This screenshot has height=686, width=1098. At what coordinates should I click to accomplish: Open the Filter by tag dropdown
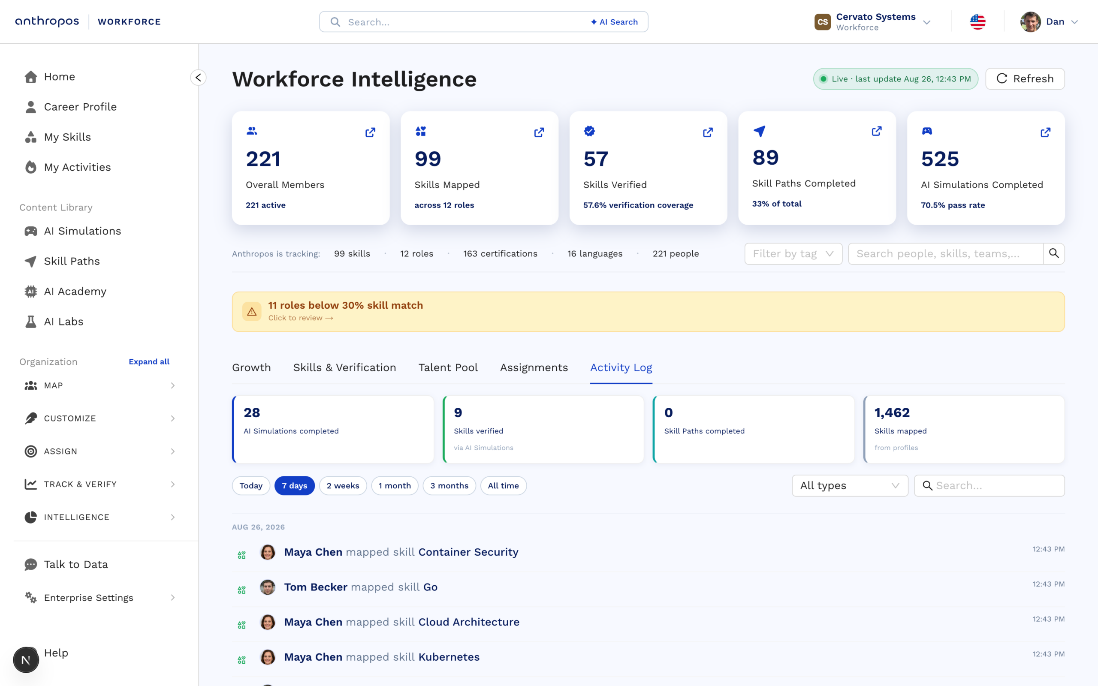coord(793,254)
